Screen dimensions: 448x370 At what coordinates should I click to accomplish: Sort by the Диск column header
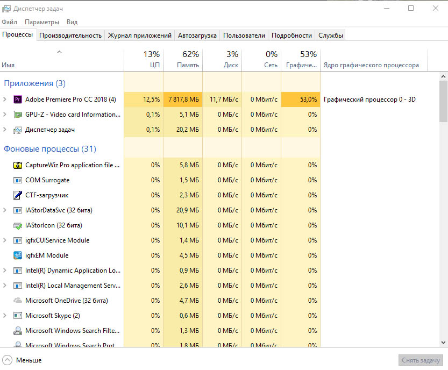tap(222, 60)
